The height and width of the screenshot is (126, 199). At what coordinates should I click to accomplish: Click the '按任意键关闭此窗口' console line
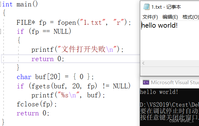point(169,117)
